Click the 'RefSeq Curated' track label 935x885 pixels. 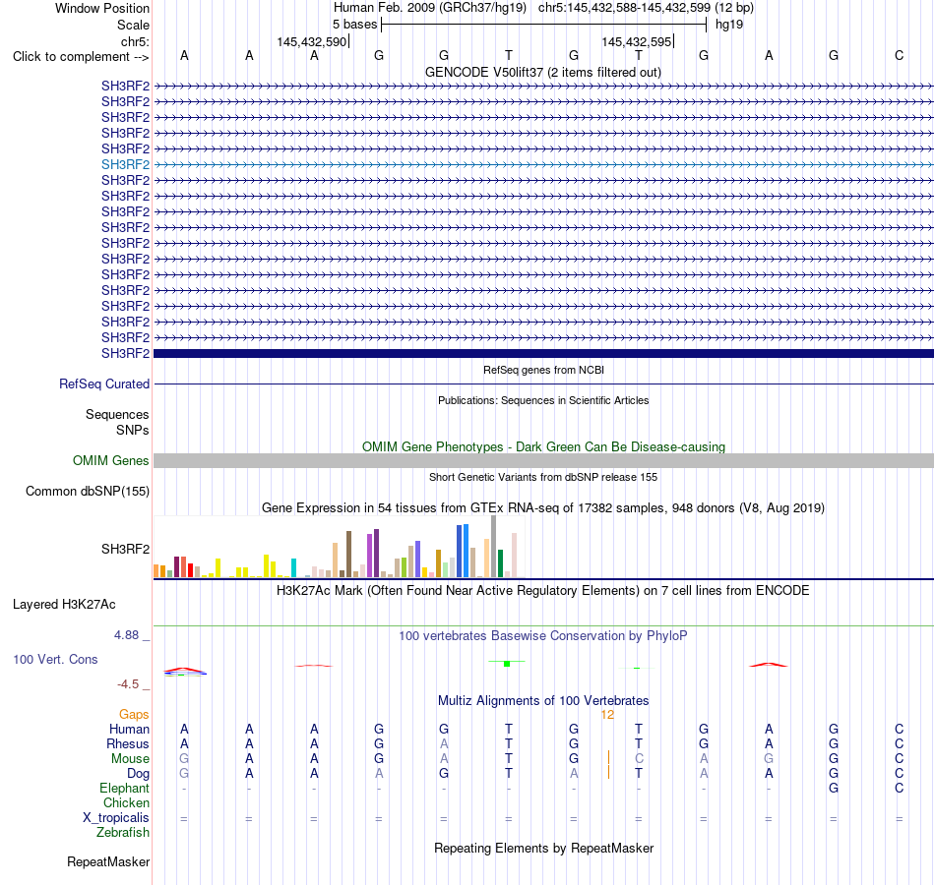(103, 383)
